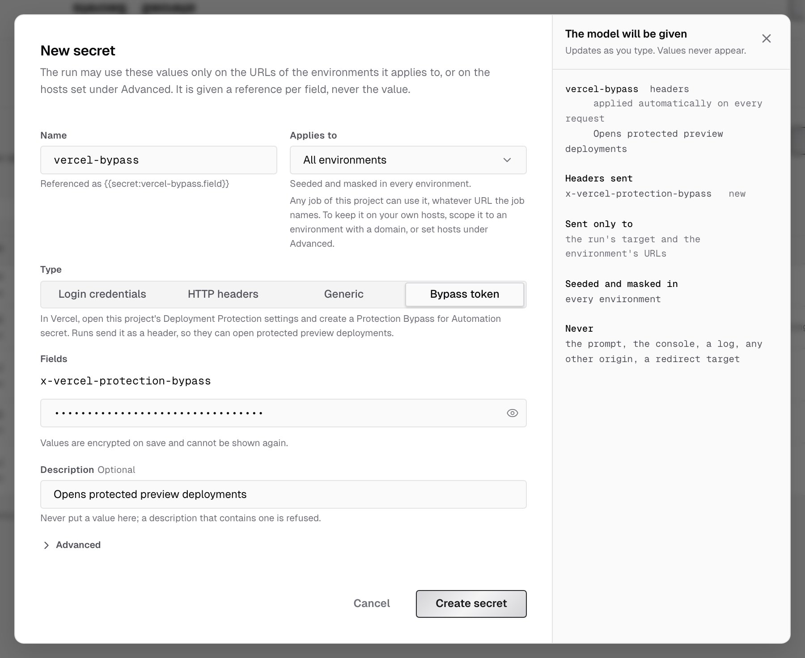The height and width of the screenshot is (658, 805).
Task: Click the Create secret button
Action: coord(471,603)
